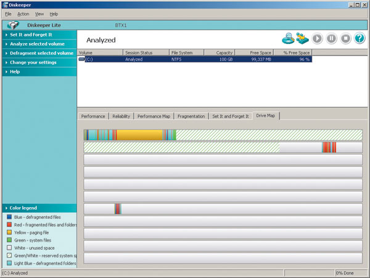Sort by the Session Status column header
This screenshot has height=278, width=370.
(x=146, y=52)
